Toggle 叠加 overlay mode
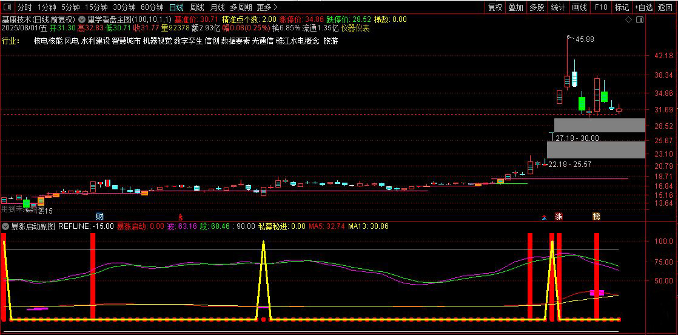 [x=516, y=7]
